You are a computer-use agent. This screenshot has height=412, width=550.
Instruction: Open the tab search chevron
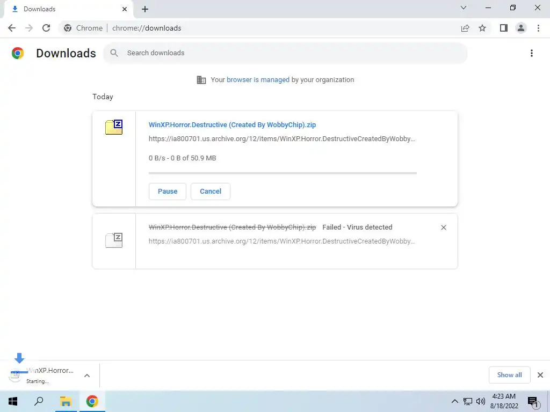pyautogui.click(x=464, y=8)
